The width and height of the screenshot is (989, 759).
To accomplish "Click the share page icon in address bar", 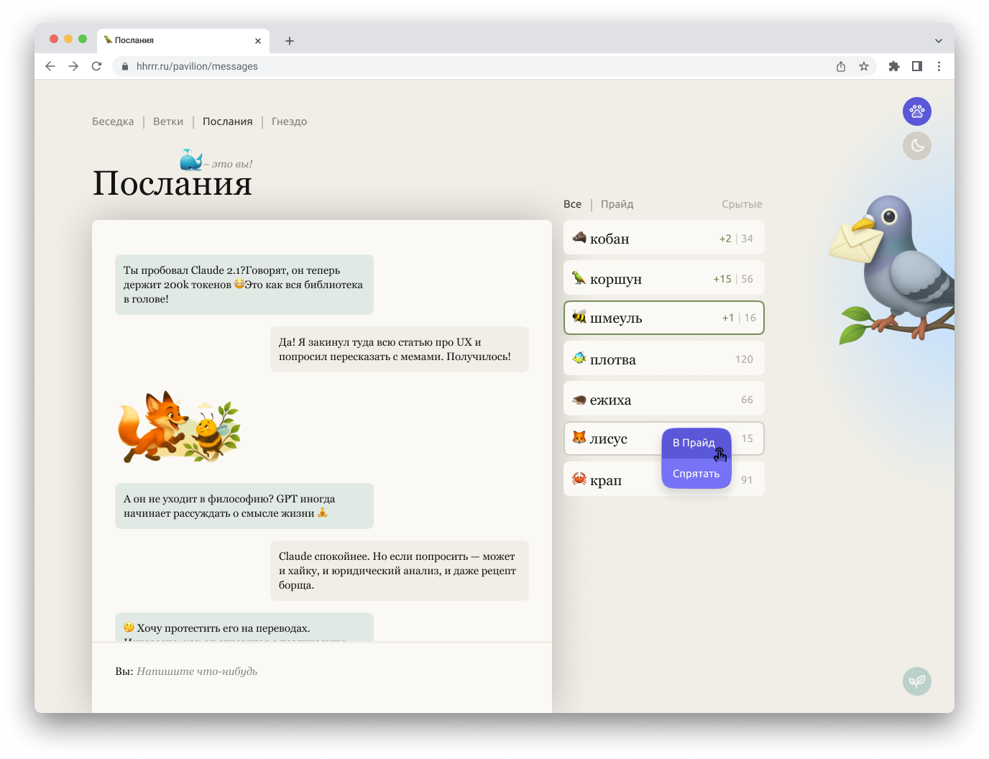I will 840,66.
